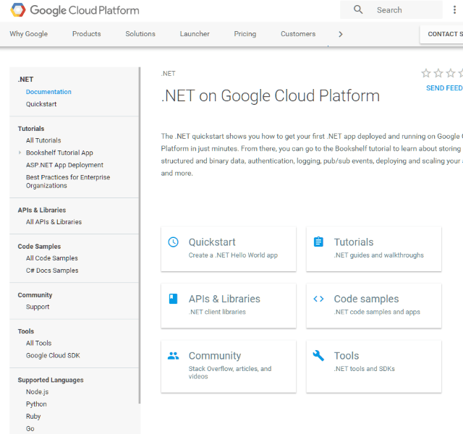Open All APIs & Libraries link
Screen dimensions: 463x434
point(54,222)
